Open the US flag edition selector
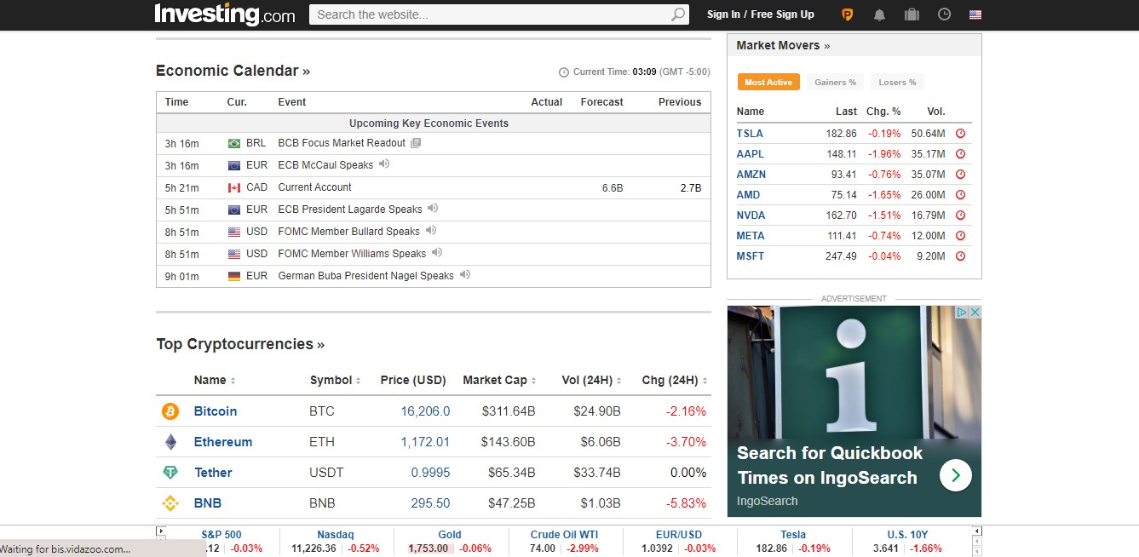The image size is (1139, 557). [x=975, y=14]
